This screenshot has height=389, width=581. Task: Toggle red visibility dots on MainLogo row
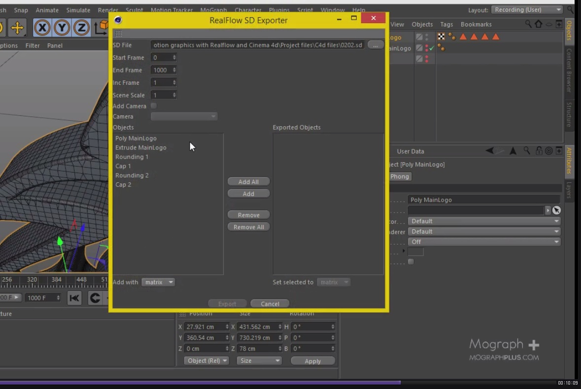427,48
